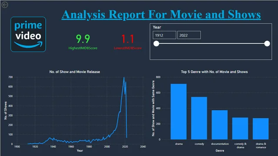This screenshot has width=278, height=156.
Task: Select the documentation bar
Action: [x=220, y=125]
